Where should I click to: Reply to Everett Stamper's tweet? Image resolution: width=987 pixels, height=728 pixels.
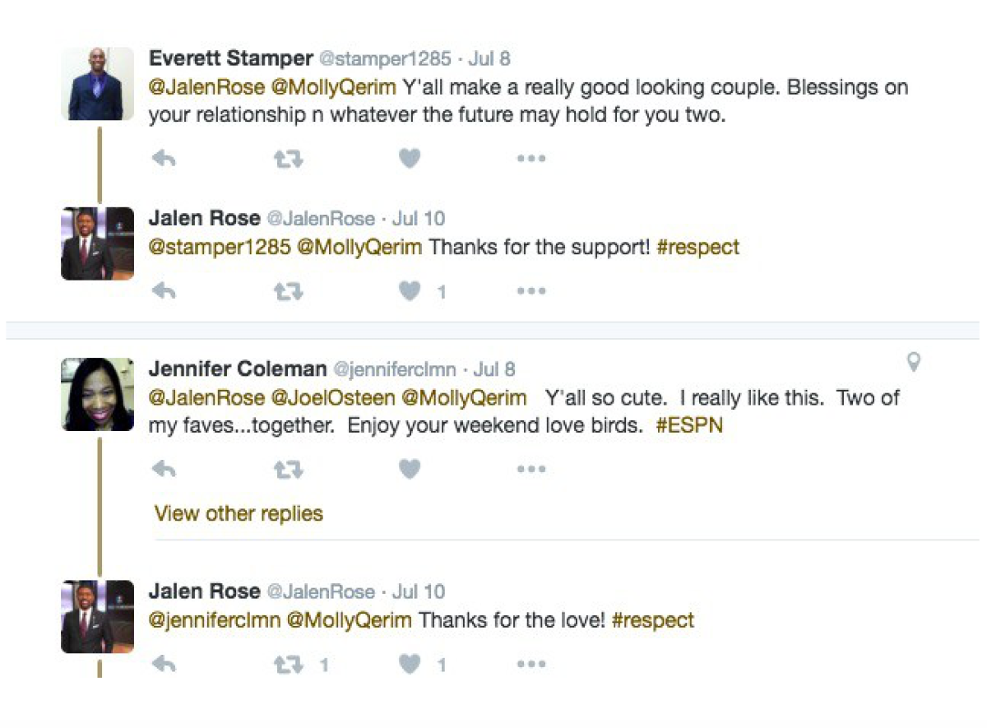click(x=164, y=159)
